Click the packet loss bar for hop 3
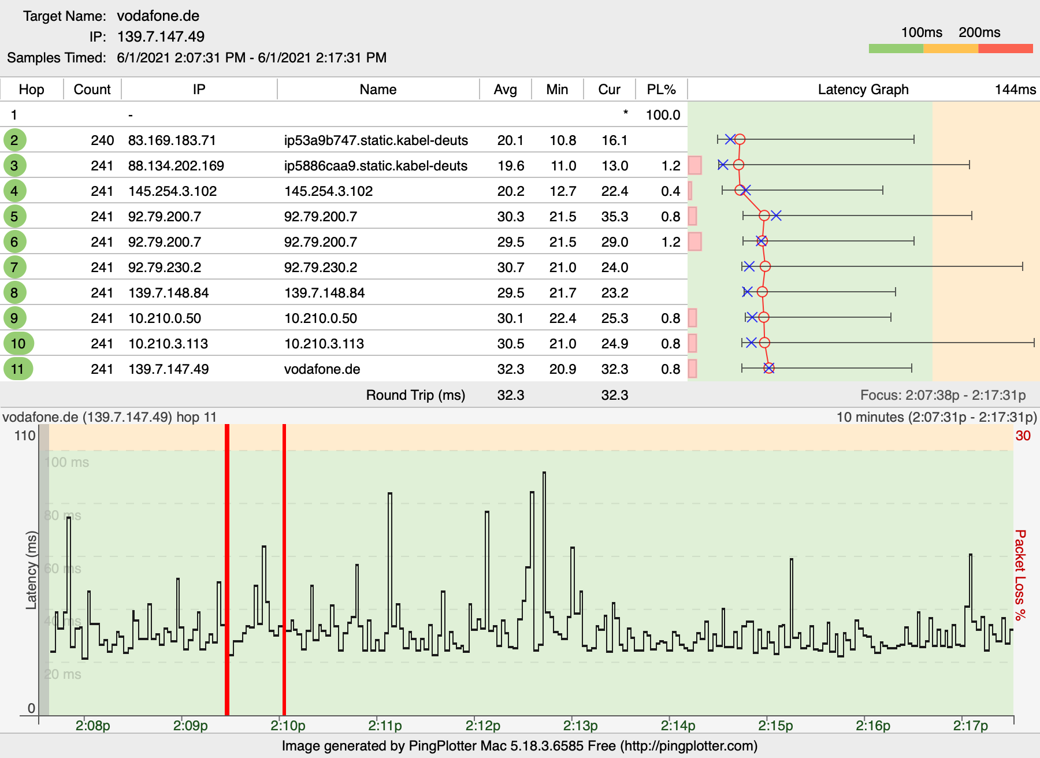Image resolution: width=1040 pixels, height=758 pixels. coord(694,166)
